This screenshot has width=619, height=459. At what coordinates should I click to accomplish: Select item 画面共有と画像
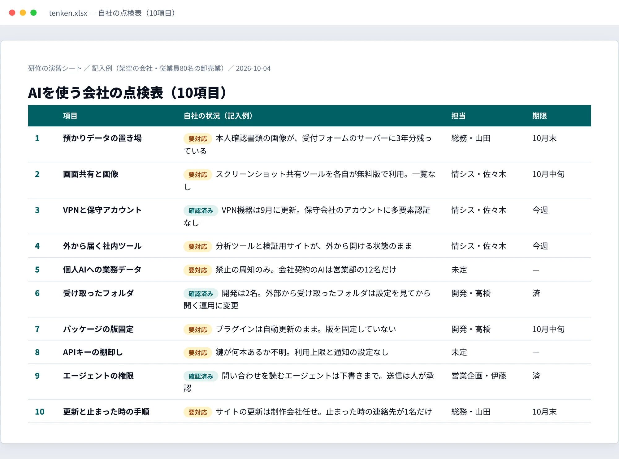[x=91, y=174]
